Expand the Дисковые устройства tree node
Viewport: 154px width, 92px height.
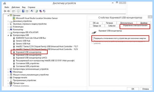point(8,21)
